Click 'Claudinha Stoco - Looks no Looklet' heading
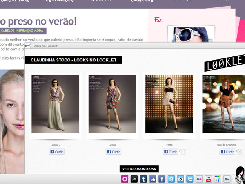Image resolution: width=245 pixels, height=184 pixels. [x=73, y=60]
